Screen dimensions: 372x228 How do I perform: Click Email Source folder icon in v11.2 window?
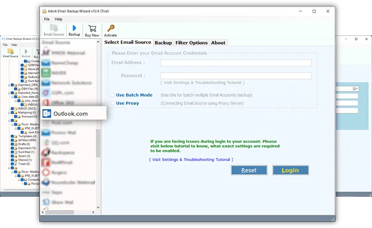pyautogui.click(x=10, y=51)
